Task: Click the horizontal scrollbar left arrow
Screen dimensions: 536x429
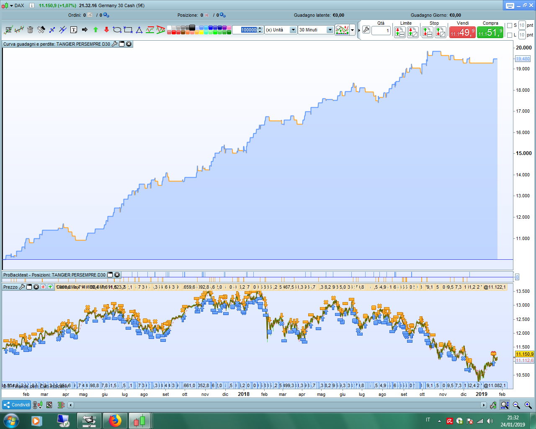Action: point(71,405)
